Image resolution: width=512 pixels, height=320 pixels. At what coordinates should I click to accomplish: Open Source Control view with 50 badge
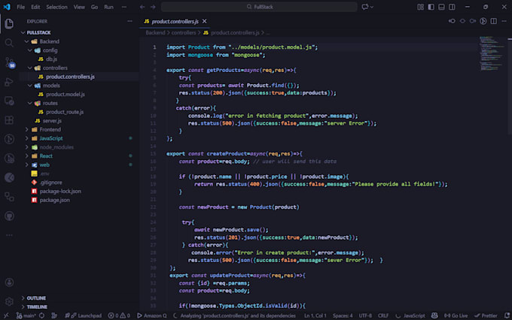[x=10, y=62]
